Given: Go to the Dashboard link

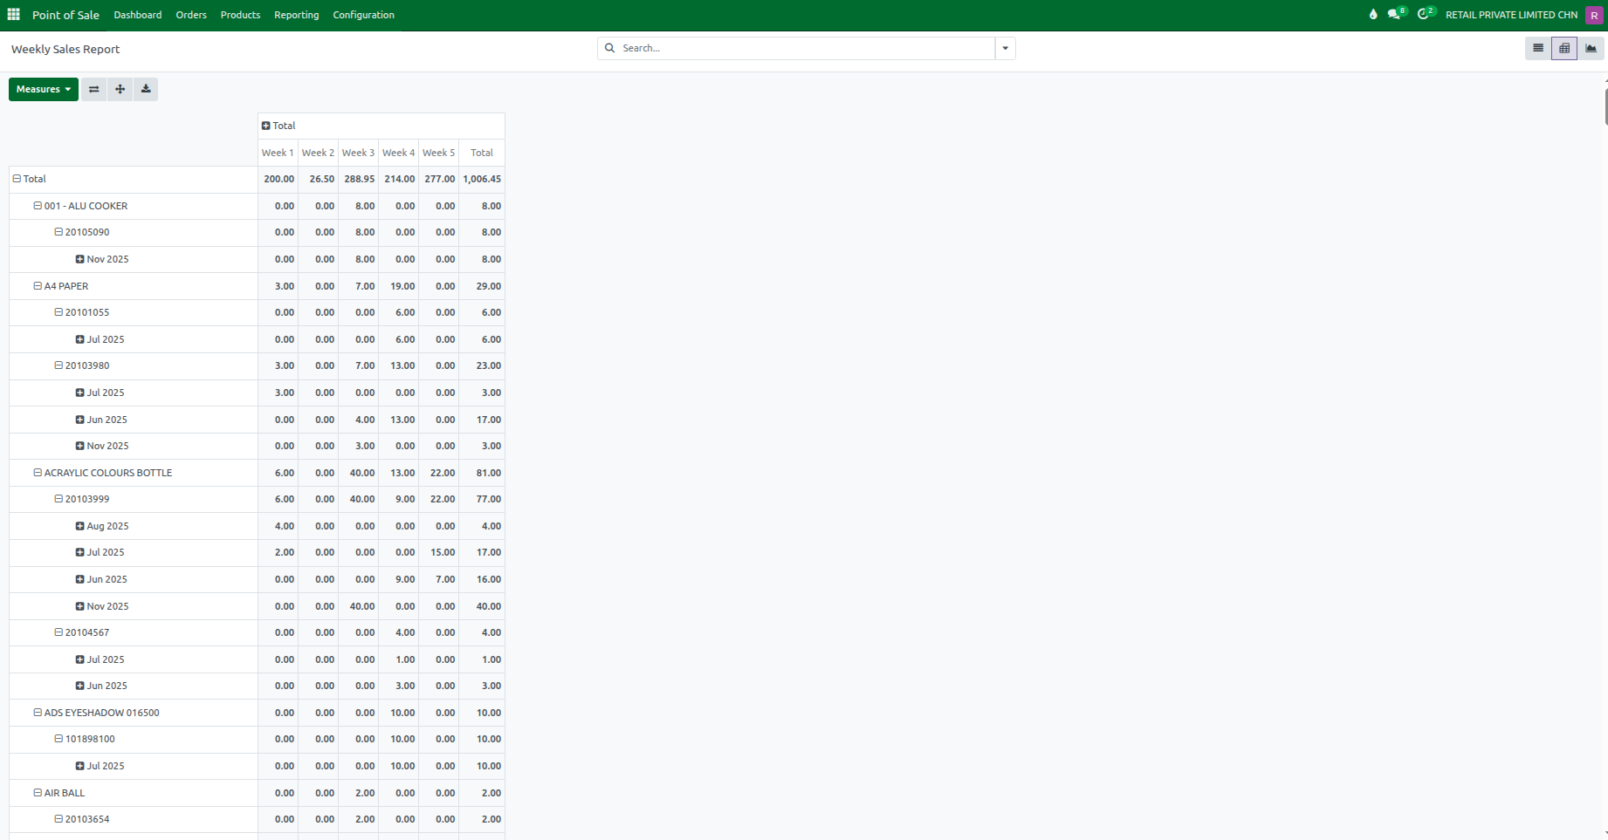Looking at the screenshot, I should pyautogui.click(x=137, y=15).
